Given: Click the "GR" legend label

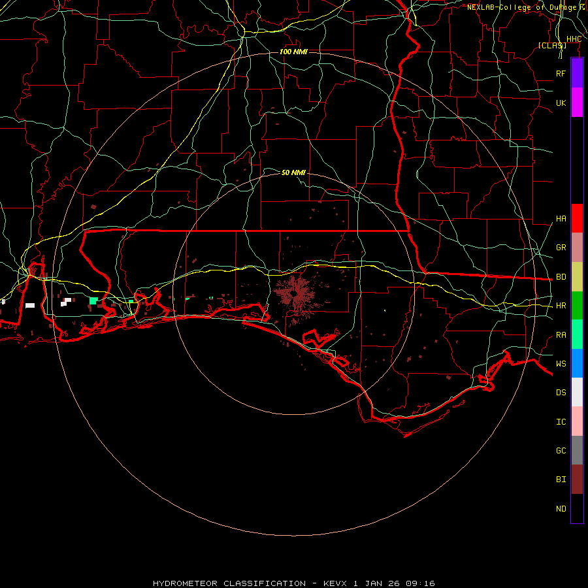Looking at the screenshot, I should (561, 248).
